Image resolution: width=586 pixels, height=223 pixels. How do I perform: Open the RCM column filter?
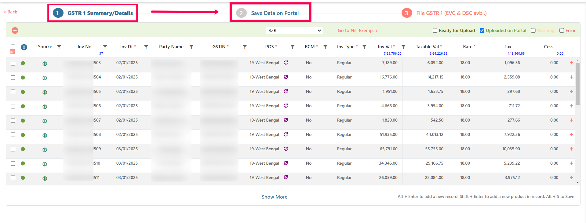point(326,47)
